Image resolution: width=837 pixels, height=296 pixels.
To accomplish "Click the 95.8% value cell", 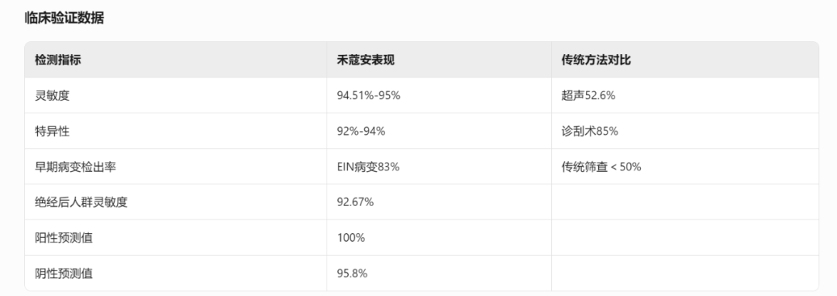I will [x=352, y=274].
